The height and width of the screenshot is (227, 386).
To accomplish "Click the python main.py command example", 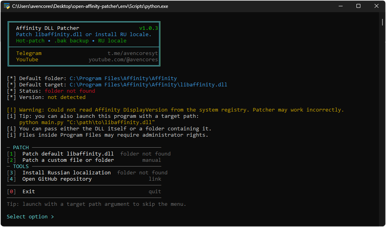I will [87, 122].
